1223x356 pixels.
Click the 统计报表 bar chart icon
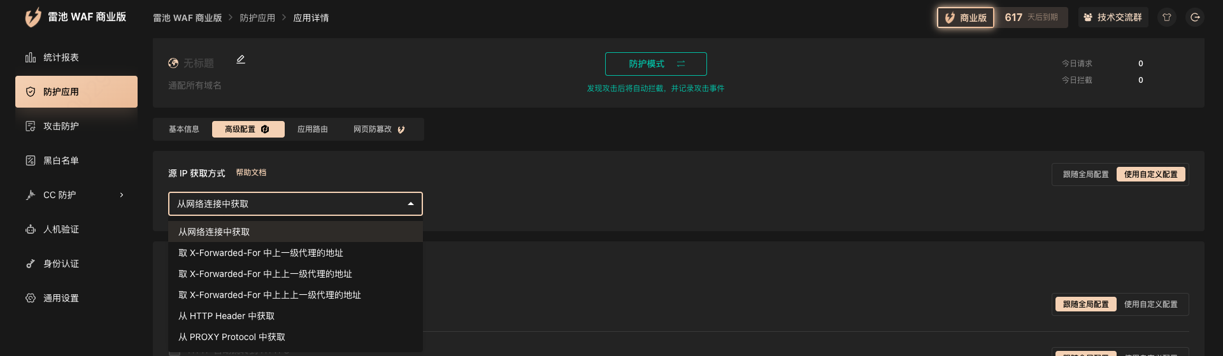[x=31, y=58]
